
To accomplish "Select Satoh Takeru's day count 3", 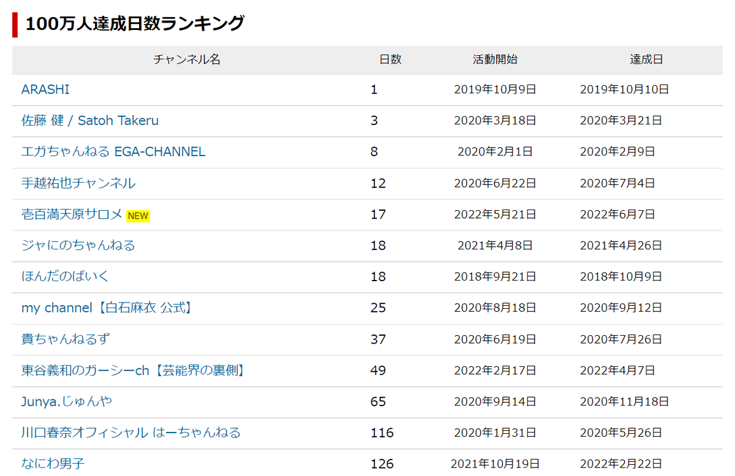I will click(x=374, y=121).
